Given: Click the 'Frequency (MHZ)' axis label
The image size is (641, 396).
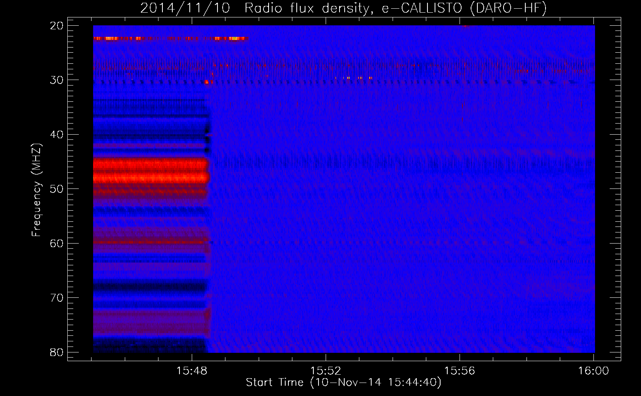Looking at the screenshot, I should click(x=36, y=190).
